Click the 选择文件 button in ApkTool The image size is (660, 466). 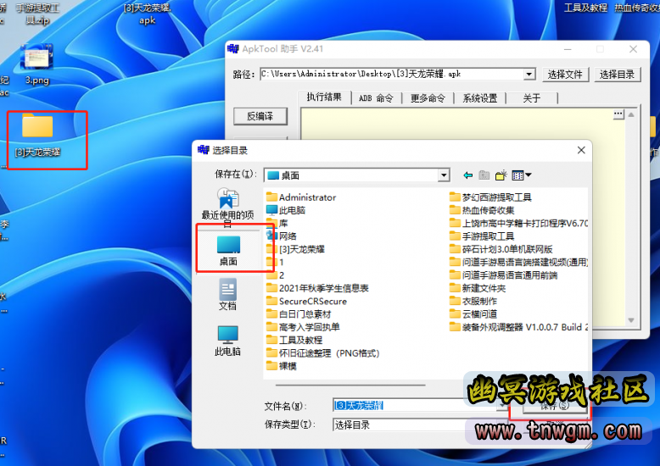565,75
